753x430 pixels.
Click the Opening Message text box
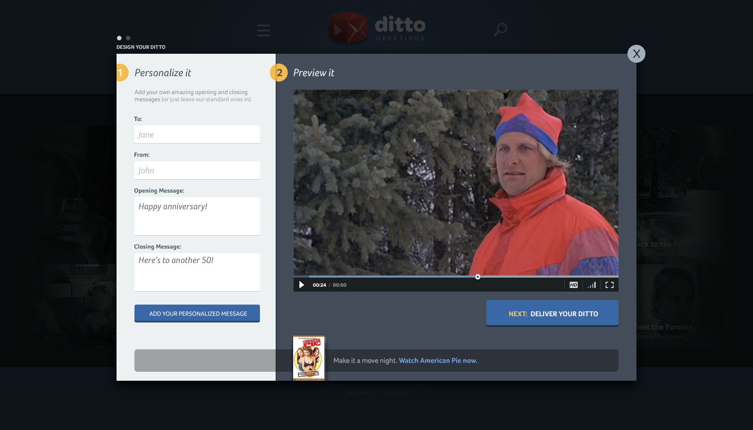[197, 216]
